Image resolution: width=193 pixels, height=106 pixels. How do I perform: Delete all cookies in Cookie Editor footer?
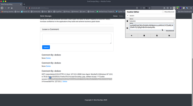144,36
